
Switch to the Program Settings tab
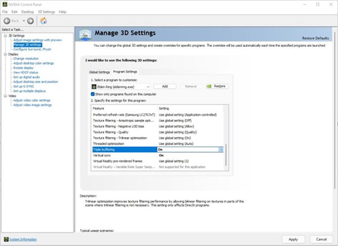pyautogui.click(x=125, y=72)
